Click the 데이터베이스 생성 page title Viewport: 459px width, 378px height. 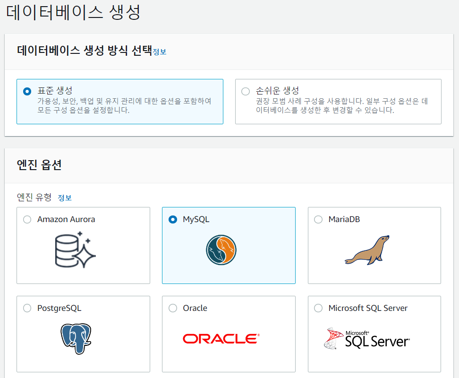coord(73,13)
